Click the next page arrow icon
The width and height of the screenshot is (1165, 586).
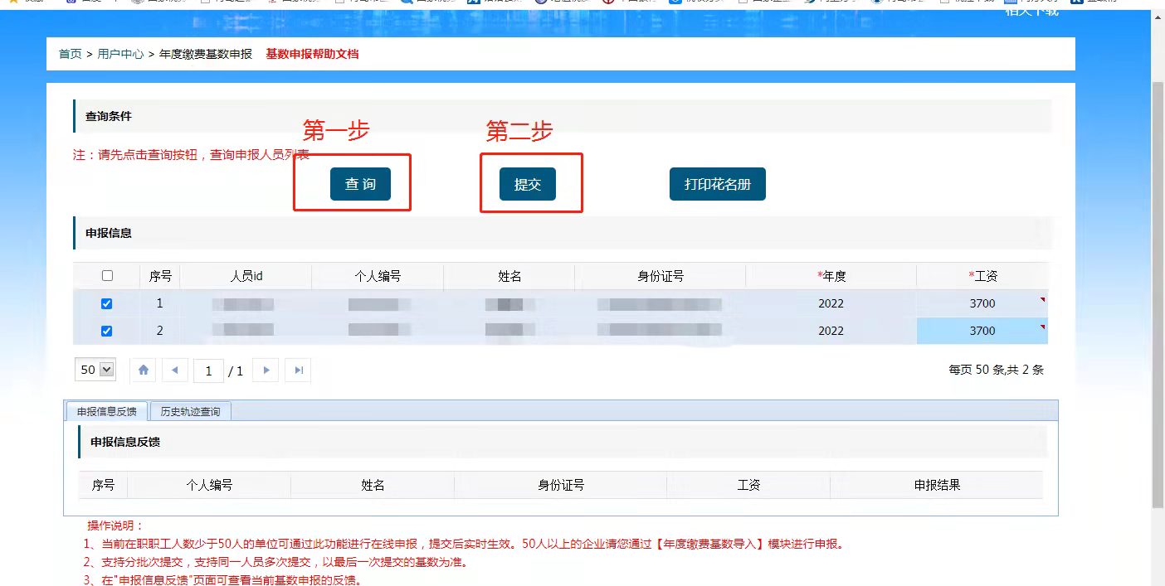point(266,370)
